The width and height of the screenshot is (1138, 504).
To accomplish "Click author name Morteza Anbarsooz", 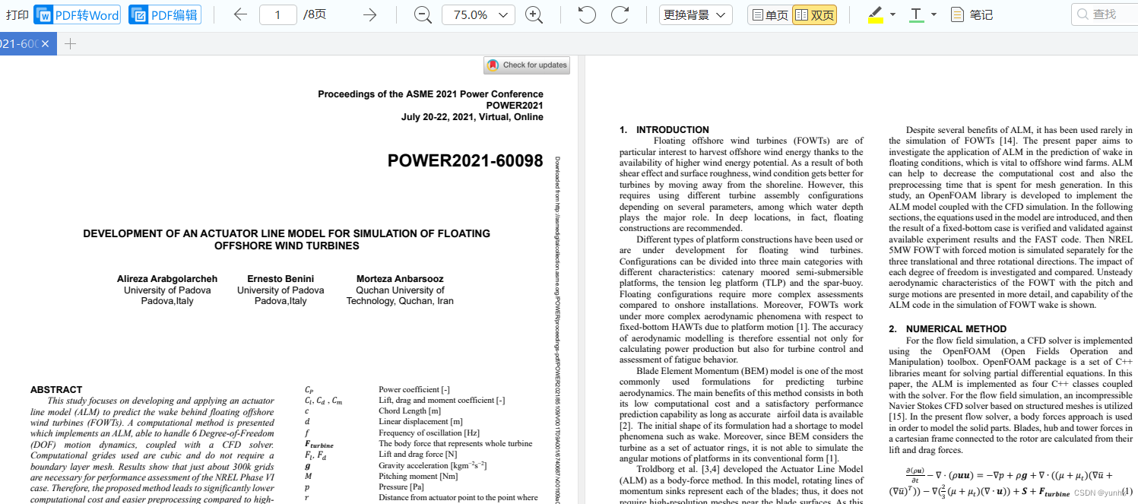I will [400, 279].
